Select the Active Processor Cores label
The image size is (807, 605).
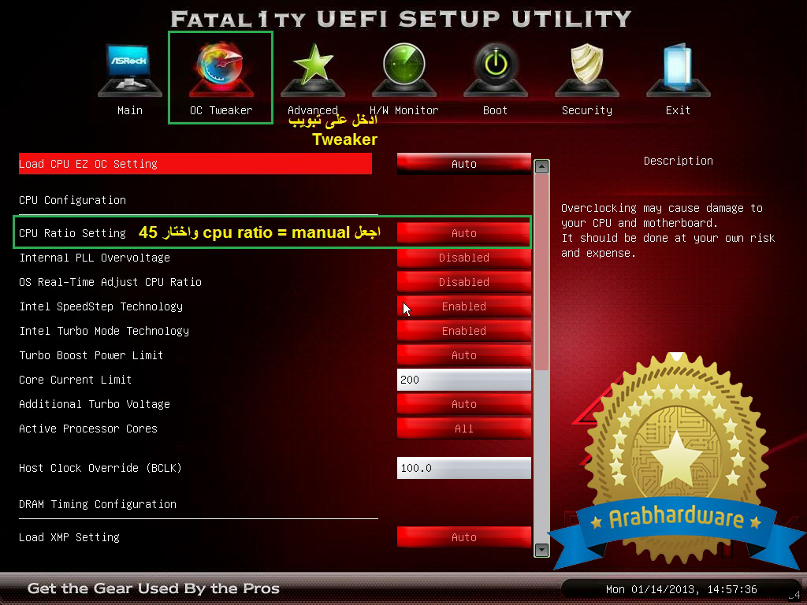click(88, 429)
